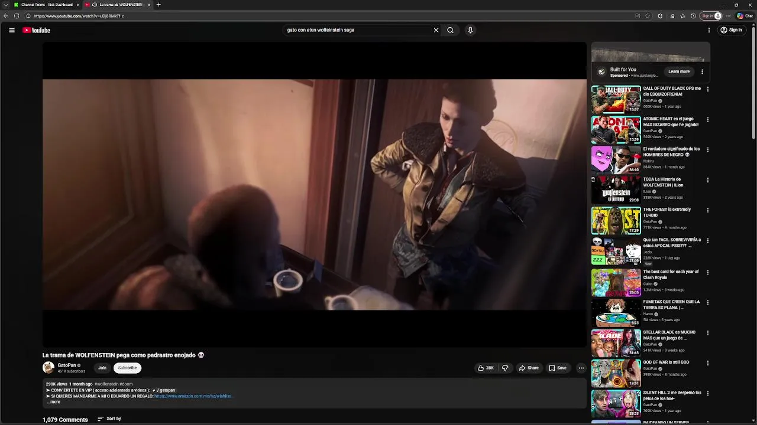Image resolution: width=757 pixels, height=425 pixels.
Task: Open menu for Clash Royale best card video
Action: pyautogui.click(x=707, y=273)
